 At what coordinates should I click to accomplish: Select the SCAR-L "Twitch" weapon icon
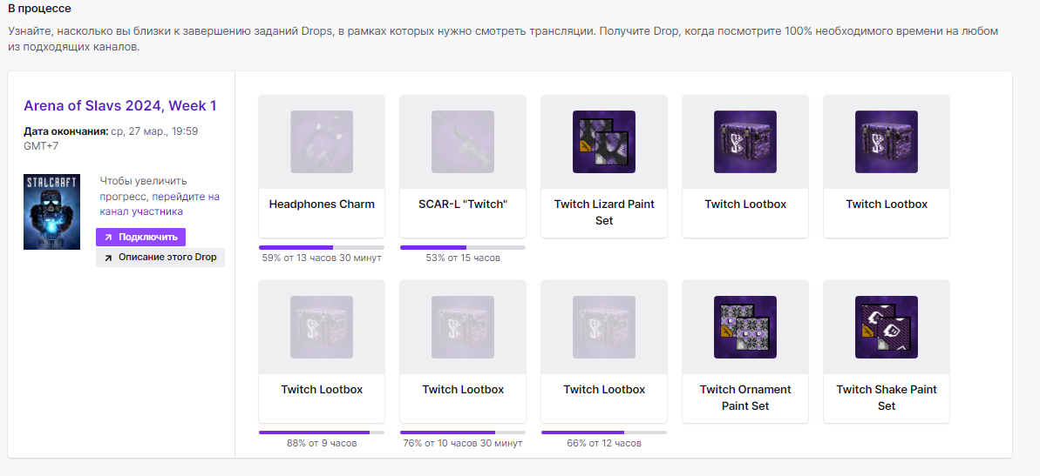[x=463, y=141]
